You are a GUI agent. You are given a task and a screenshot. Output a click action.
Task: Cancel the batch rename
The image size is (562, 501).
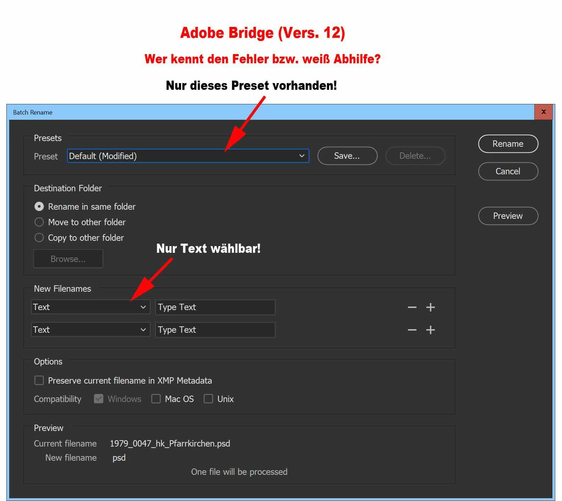coord(508,171)
